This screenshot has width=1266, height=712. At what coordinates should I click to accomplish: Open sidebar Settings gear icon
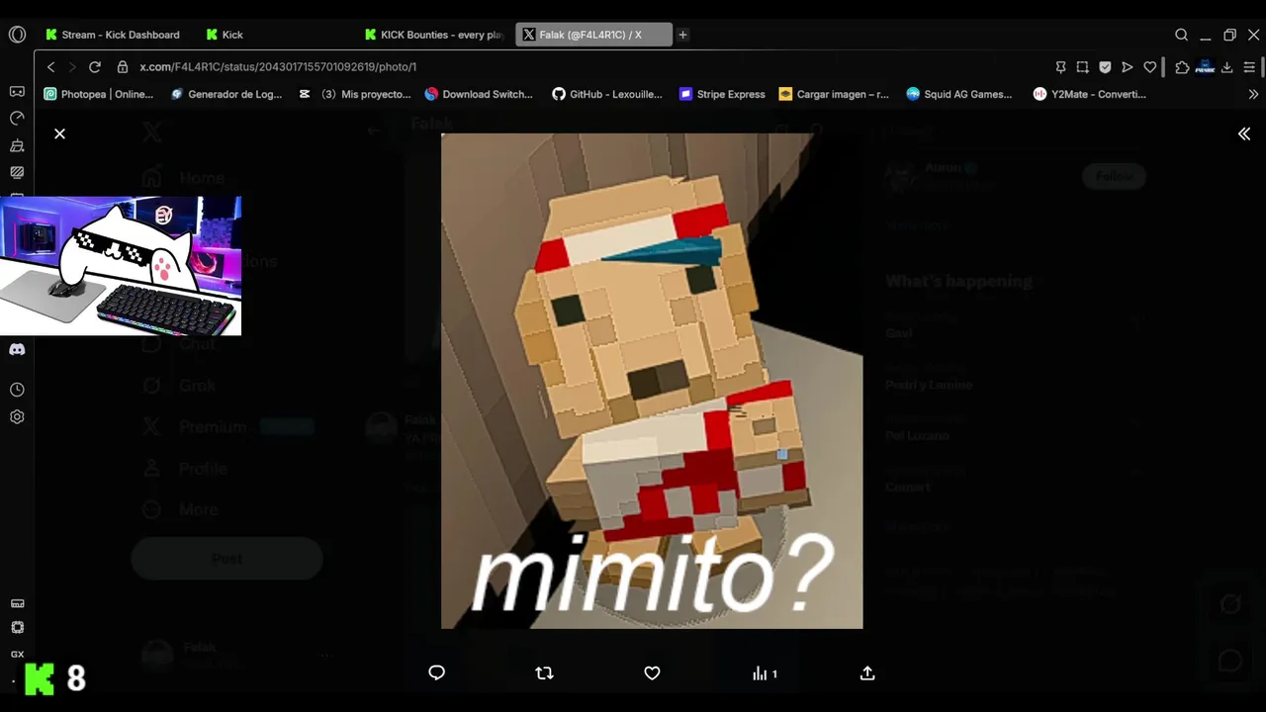[x=17, y=417]
